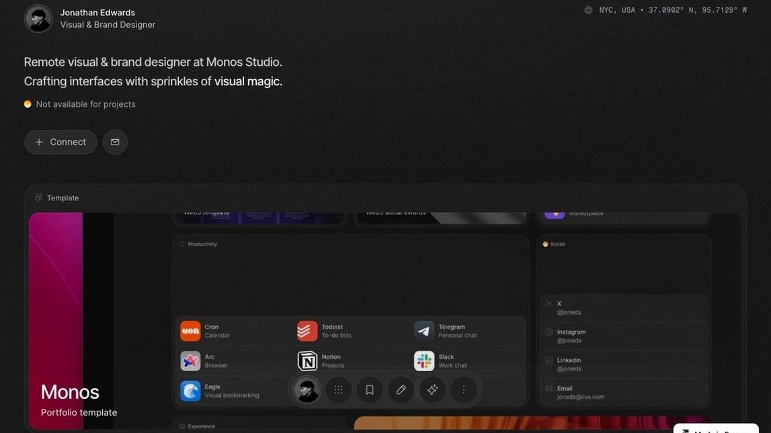
Task: Open the Todoist app icon
Action: (307, 331)
